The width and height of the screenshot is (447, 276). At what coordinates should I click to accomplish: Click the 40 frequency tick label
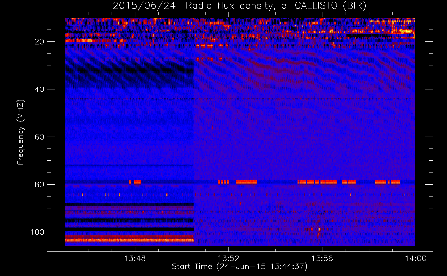pyautogui.click(x=40, y=89)
